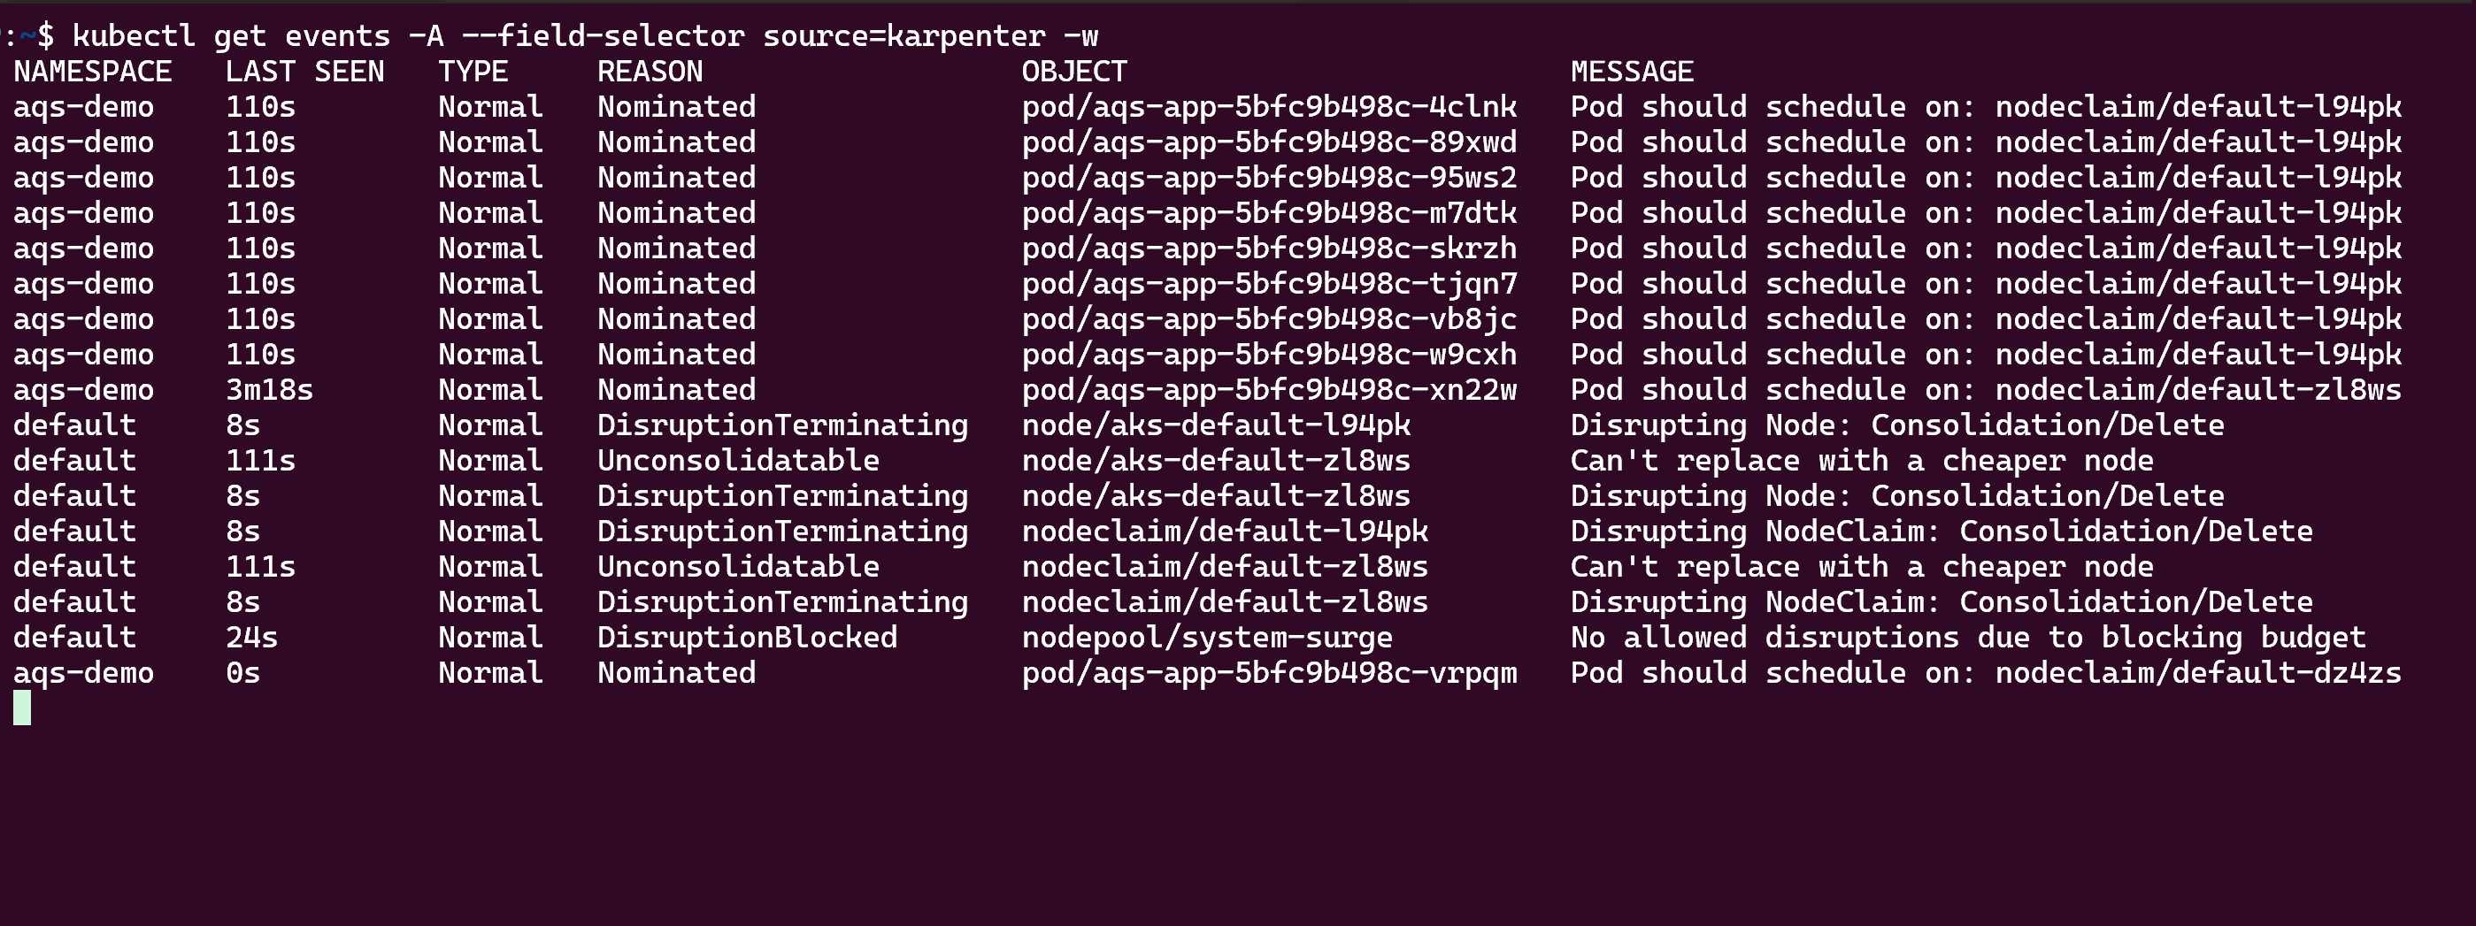Click Disrupting Node message for aks-default-zl8ws
The width and height of the screenshot is (2476, 926).
[x=1896, y=497]
